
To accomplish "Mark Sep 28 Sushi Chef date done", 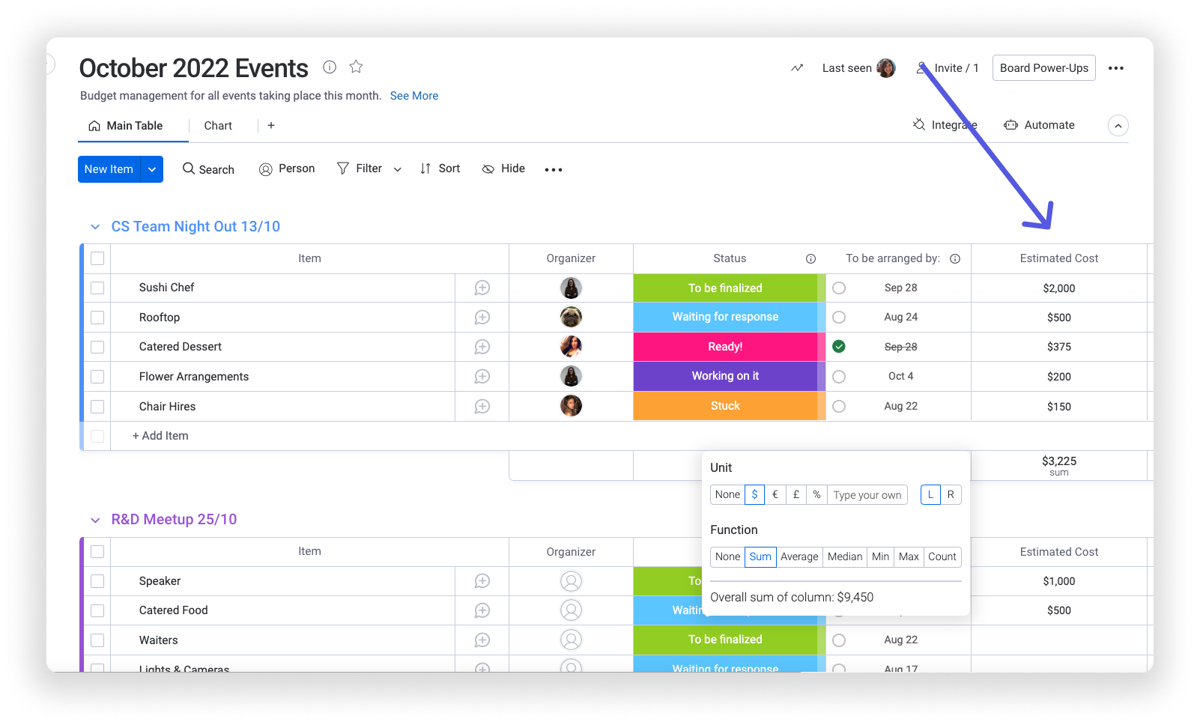I will [839, 288].
